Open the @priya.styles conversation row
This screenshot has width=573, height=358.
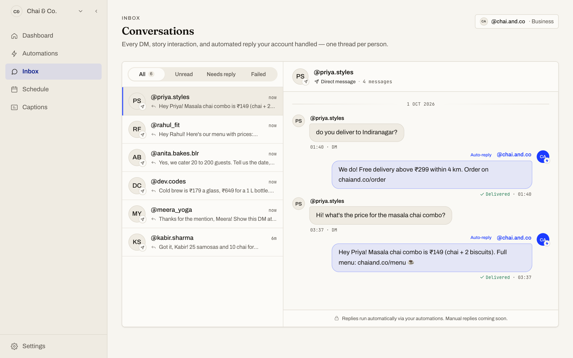(x=203, y=101)
